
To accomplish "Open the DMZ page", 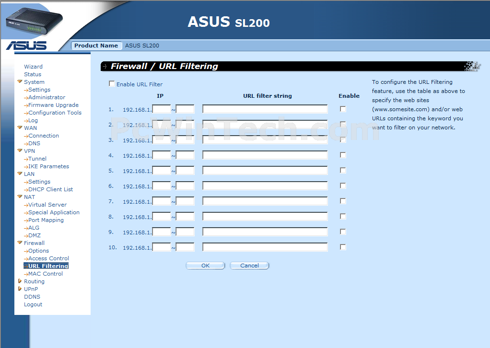I will [x=35, y=235].
